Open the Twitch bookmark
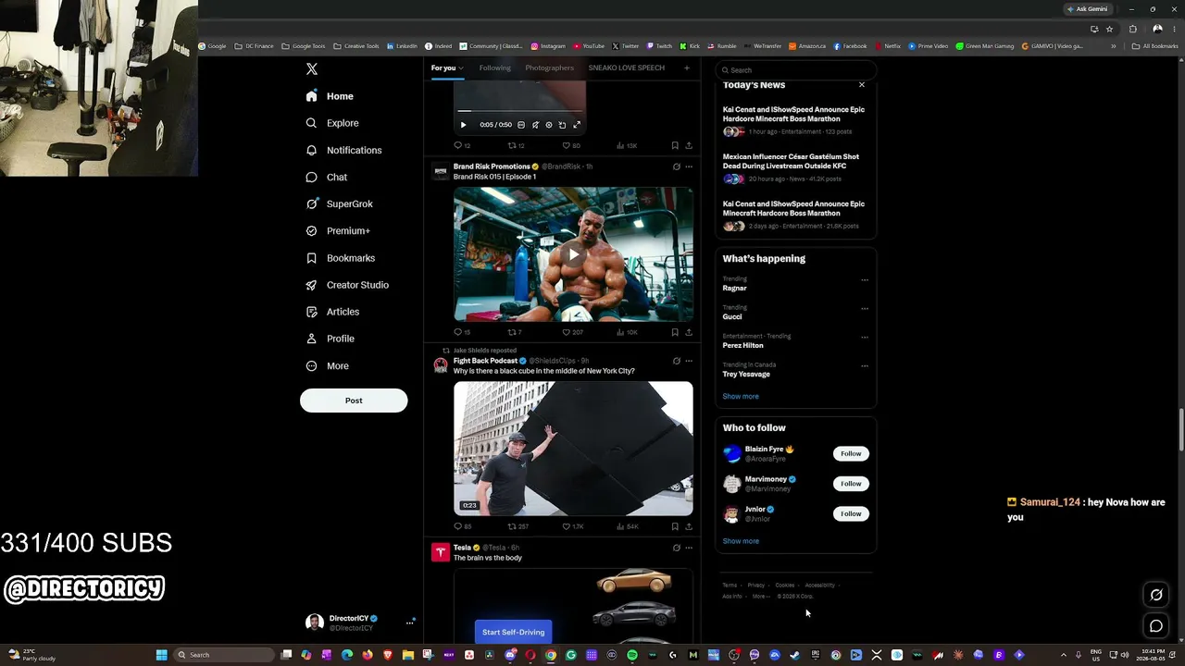The height and width of the screenshot is (666, 1185). click(x=659, y=46)
